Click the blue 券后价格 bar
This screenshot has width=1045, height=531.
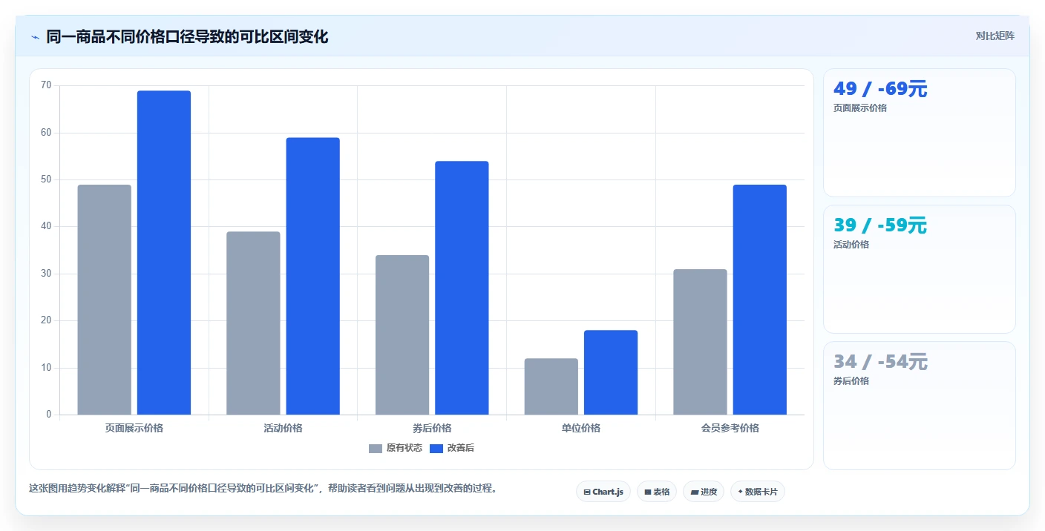click(462, 288)
